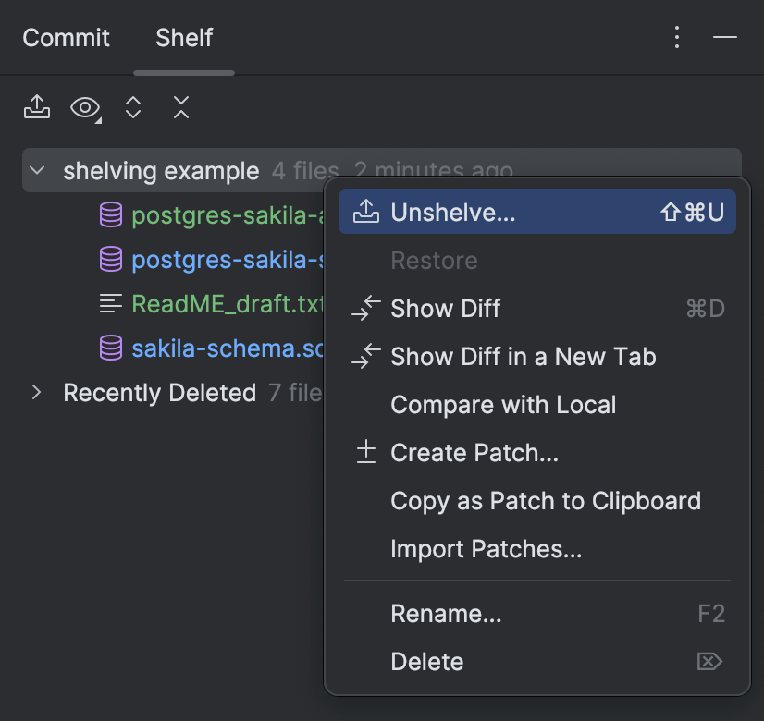Open the eye view options icon
The image size is (764, 721).
click(x=86, y=108)
